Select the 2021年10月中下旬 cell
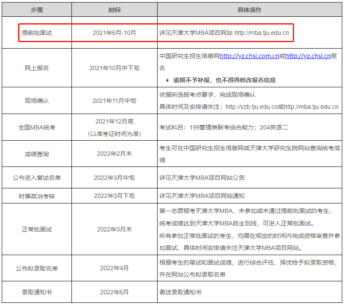This screenshot has width=344, height=305. point(114,68)
